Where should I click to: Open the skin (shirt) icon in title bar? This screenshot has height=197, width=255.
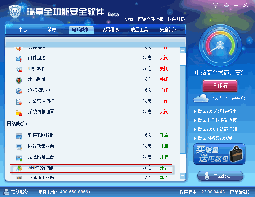(226, 5)
